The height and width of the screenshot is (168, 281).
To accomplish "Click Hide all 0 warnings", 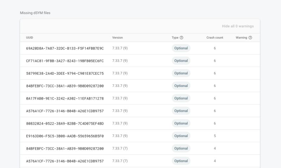I will (x=238, y=26).
